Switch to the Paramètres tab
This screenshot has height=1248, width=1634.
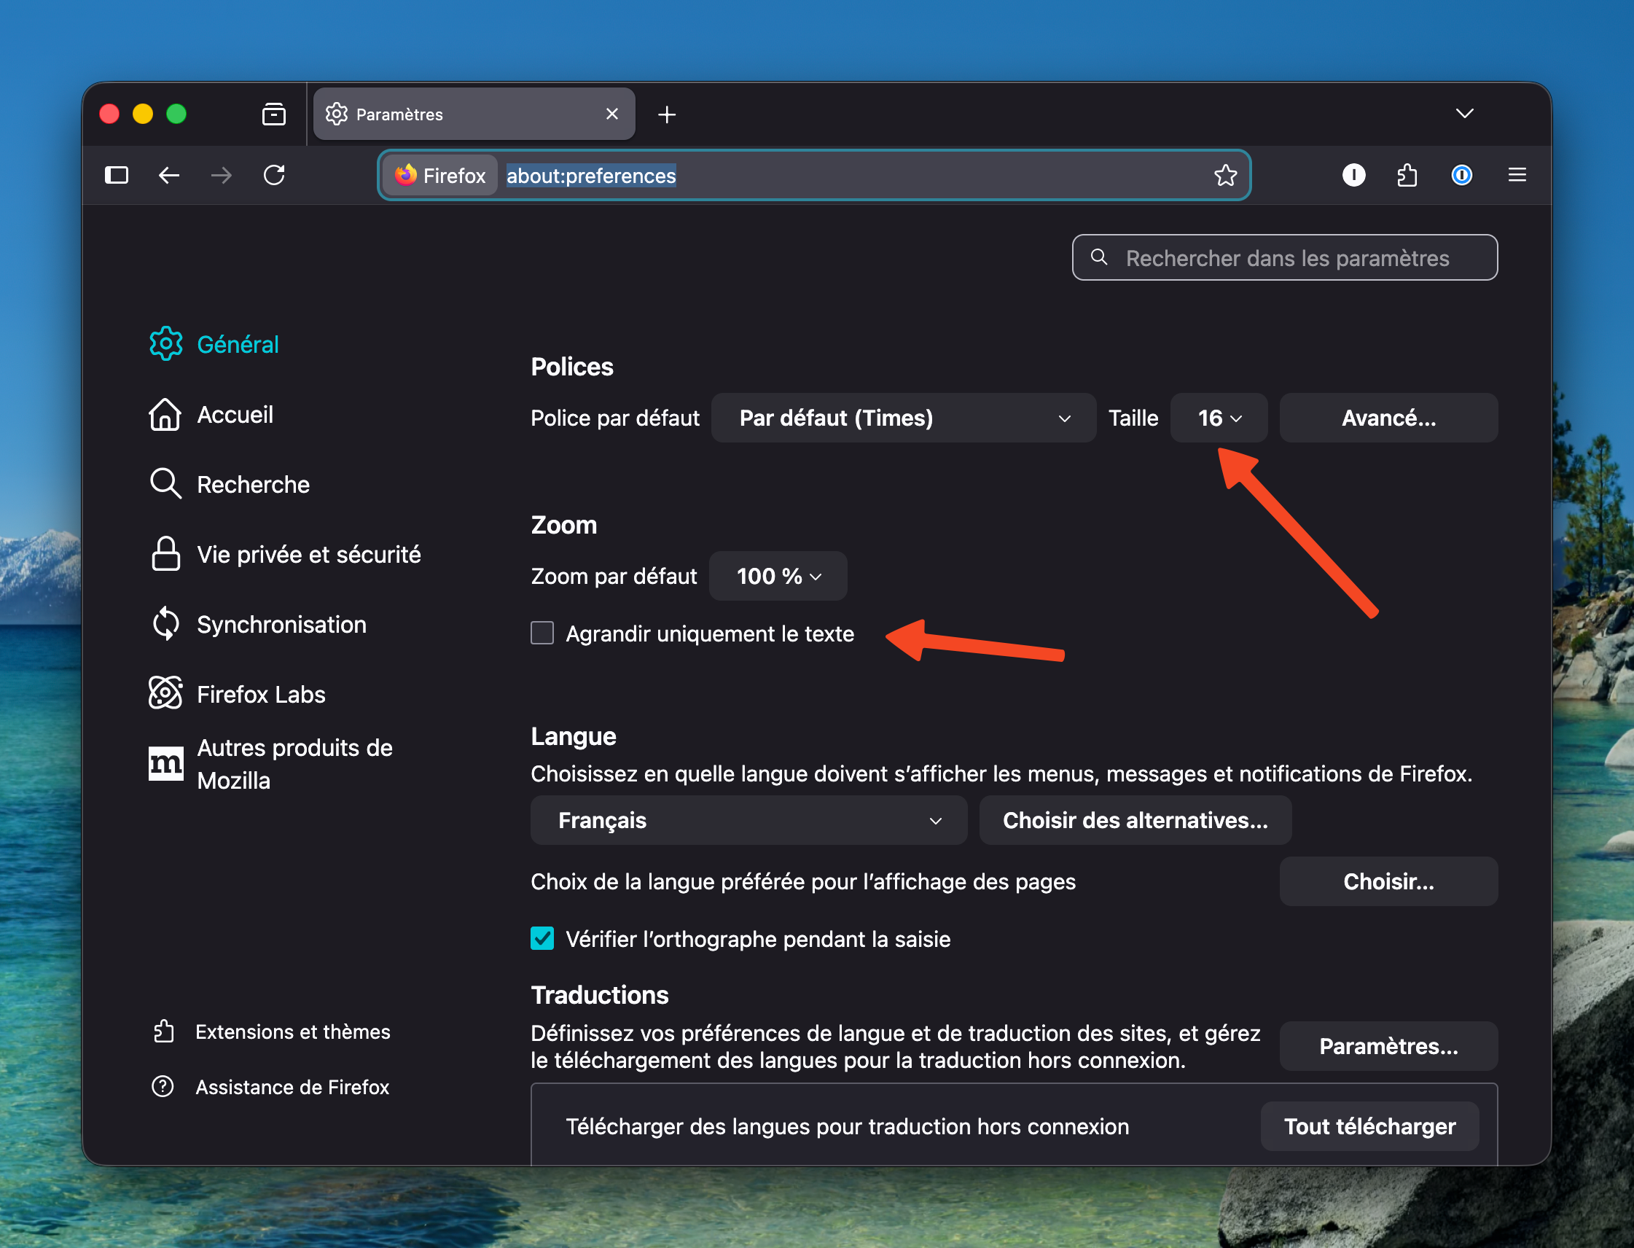click(x=461, y=114)
